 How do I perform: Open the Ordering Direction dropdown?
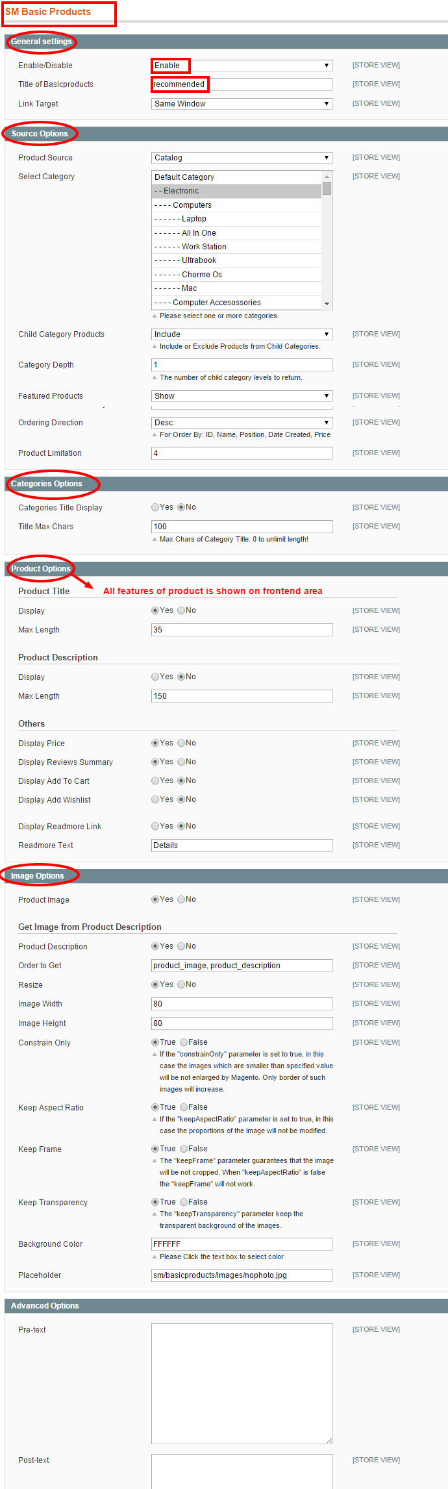pyautogui.click(x=242, y=423)
